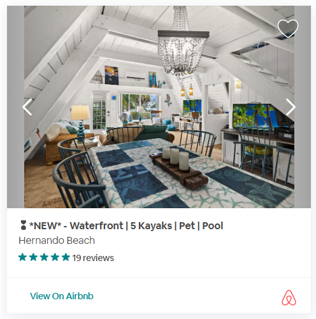Click the gray strip right of photo
Viewport: 316px width, 319px height.
tap(303, 107)
